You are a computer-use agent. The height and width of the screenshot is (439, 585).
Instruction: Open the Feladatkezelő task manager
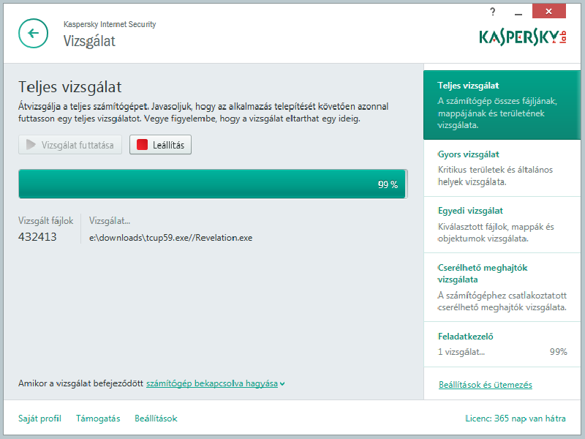click(502, 344)
